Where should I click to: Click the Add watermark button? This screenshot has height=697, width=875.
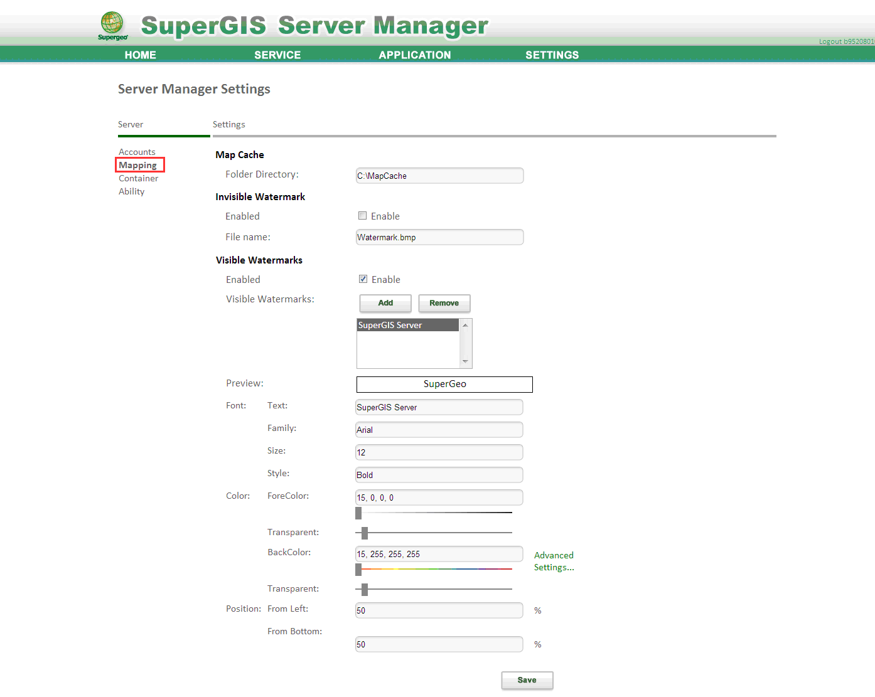385,303
